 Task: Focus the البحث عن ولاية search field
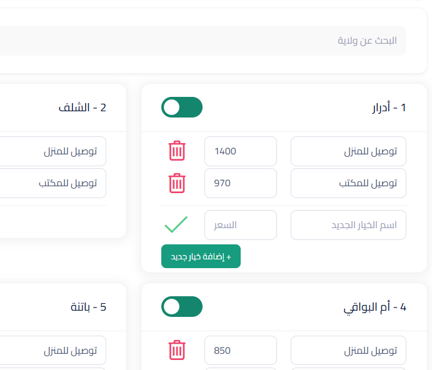tap(203, 41)
